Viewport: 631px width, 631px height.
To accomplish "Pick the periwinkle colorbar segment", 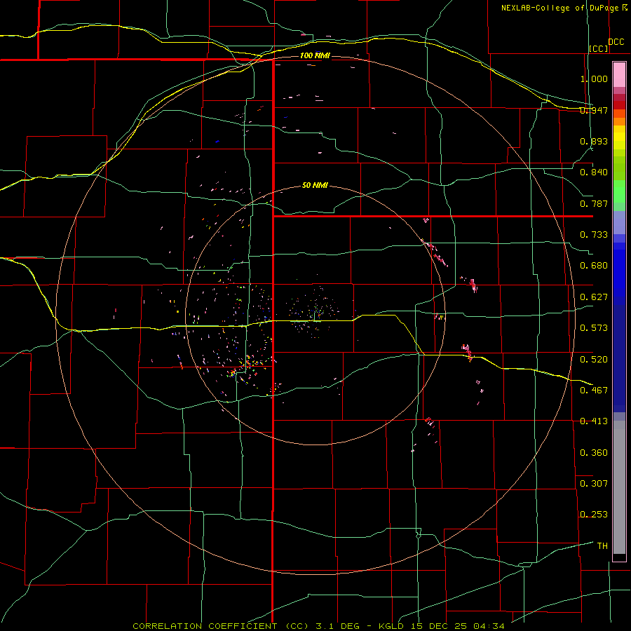I will [x=619, y=222].
